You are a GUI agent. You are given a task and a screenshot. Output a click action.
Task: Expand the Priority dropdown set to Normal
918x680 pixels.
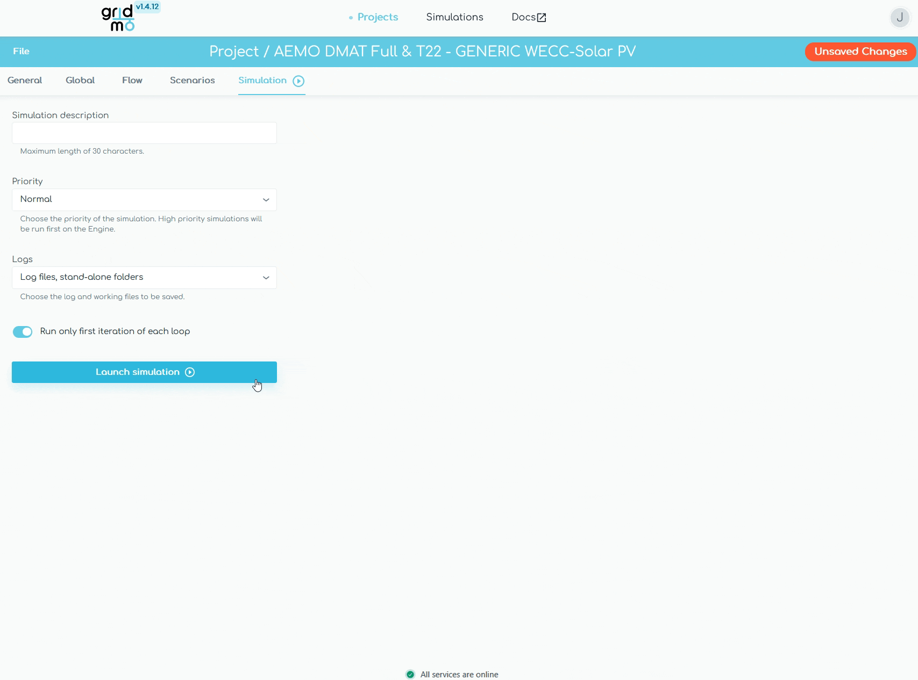[144, 200]
